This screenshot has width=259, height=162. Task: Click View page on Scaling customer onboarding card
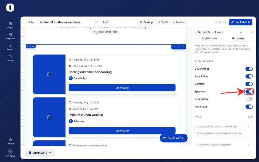[122, 87]
